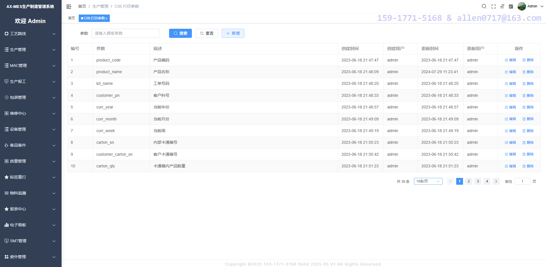Viewport: 546px width, 267px height.
Task: Click the Admin avatar image
Action: (522, 6)
